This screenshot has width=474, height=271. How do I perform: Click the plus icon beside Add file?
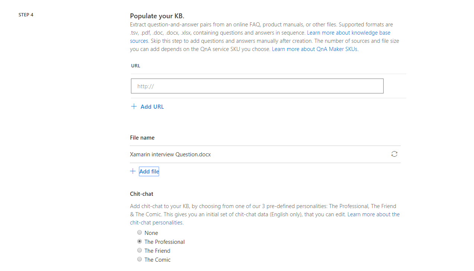pos(133,171)
